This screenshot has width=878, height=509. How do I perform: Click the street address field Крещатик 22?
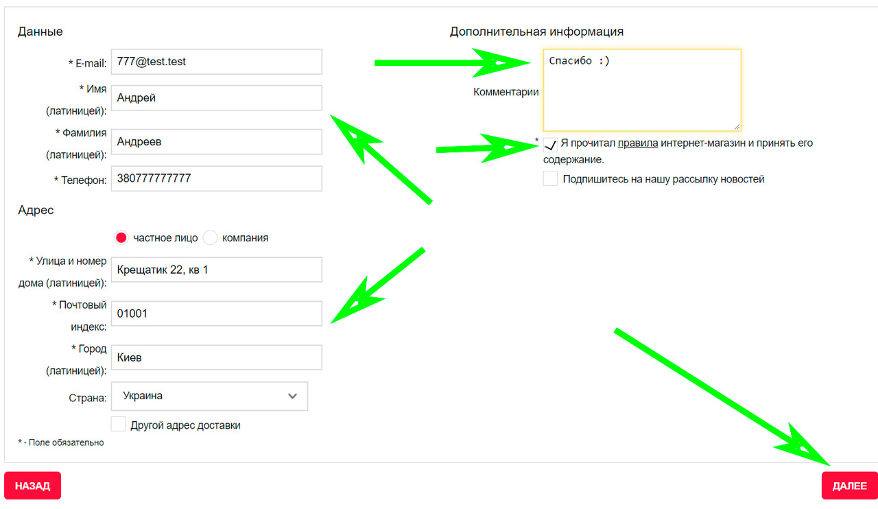click(x=216, y=270)
